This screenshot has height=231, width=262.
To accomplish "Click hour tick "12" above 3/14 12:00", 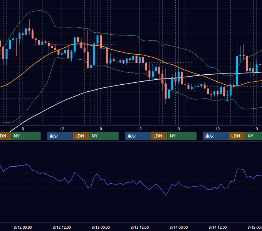I will pos(218,129).
